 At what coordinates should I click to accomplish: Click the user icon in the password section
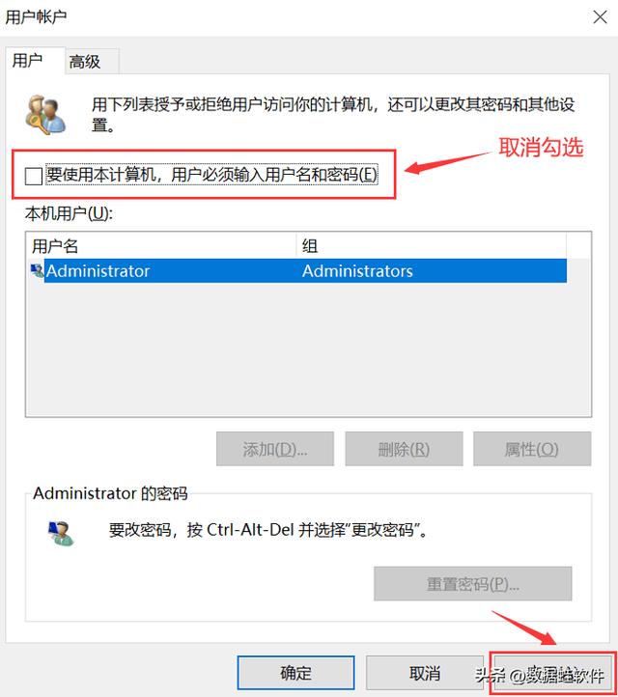point(61,533)
